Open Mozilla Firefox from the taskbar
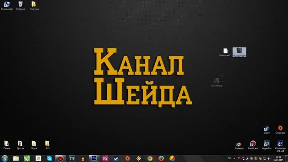The width and height of the screenshot is (288, 162). (x=161, y=158)
